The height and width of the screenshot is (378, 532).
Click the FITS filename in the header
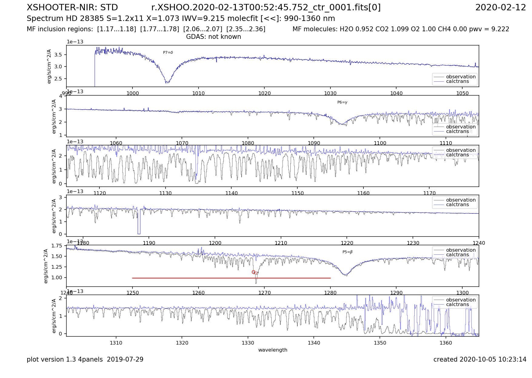(266, 8)
